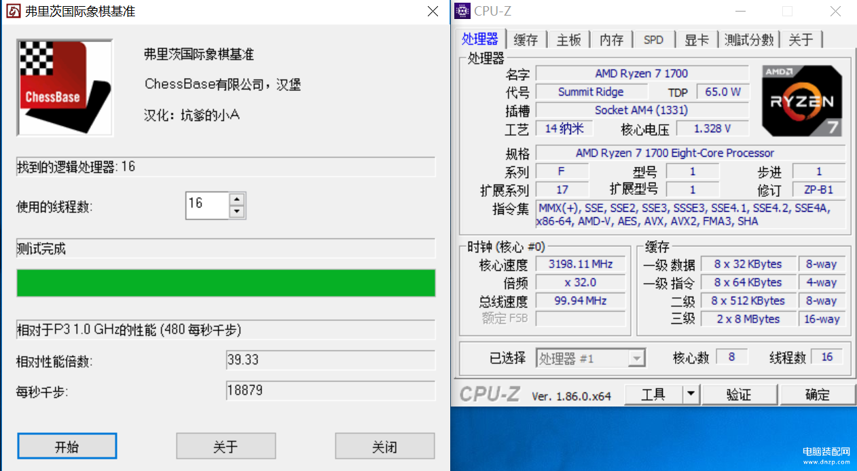
Task: Click the ChessBase logo image
Action: (65, 87)
